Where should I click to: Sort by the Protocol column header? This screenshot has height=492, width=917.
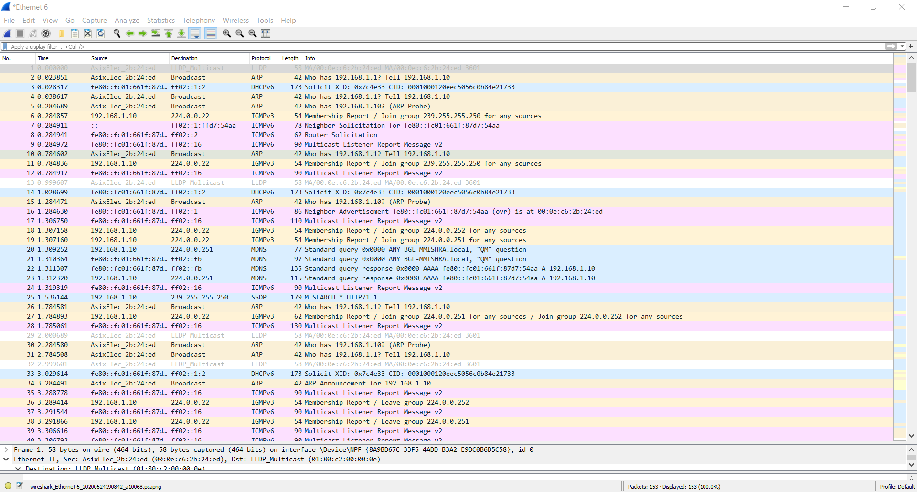(x=264, y=58)
